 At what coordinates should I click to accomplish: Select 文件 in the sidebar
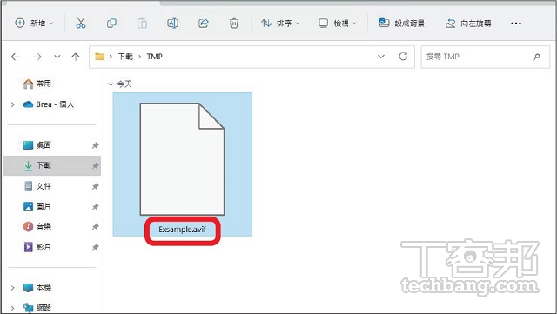(44, 186)
